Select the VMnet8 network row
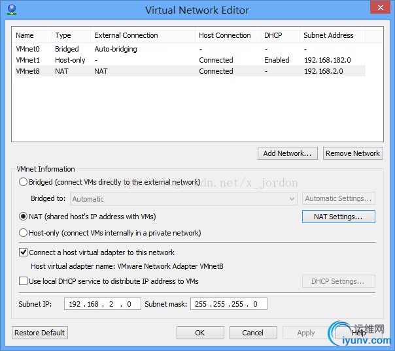The height and width of the screenshot is (351, 395). 190,71
